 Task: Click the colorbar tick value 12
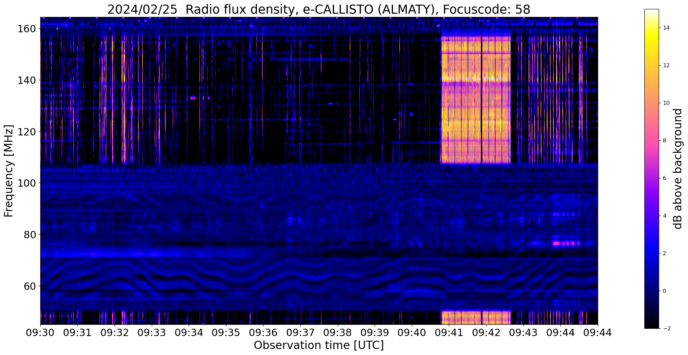point(666,66)
